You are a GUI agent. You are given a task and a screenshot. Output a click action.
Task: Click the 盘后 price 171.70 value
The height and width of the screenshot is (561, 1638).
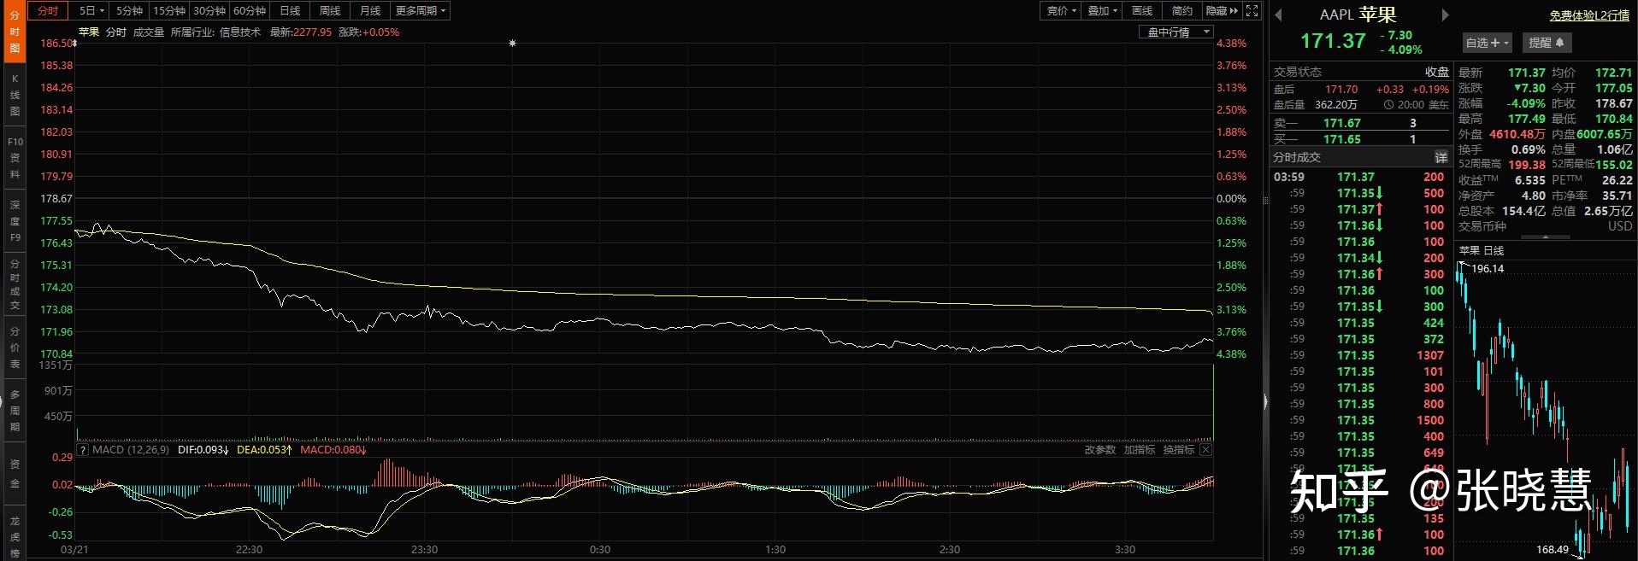click(1341, 89)
